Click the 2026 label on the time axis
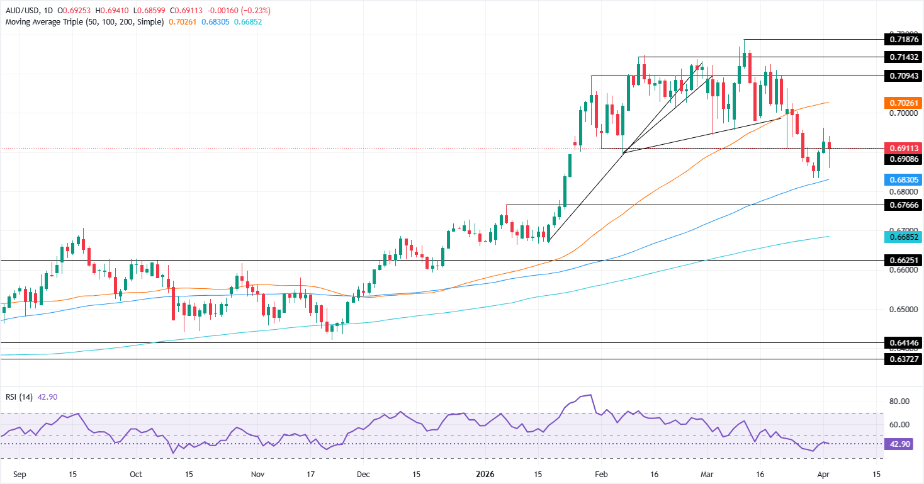This screenshot has width=924, height=484. [x=484, y=475]
